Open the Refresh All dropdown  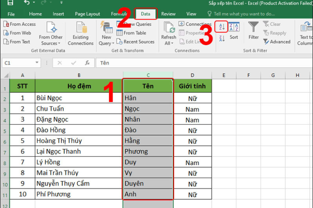click(169, 34)
